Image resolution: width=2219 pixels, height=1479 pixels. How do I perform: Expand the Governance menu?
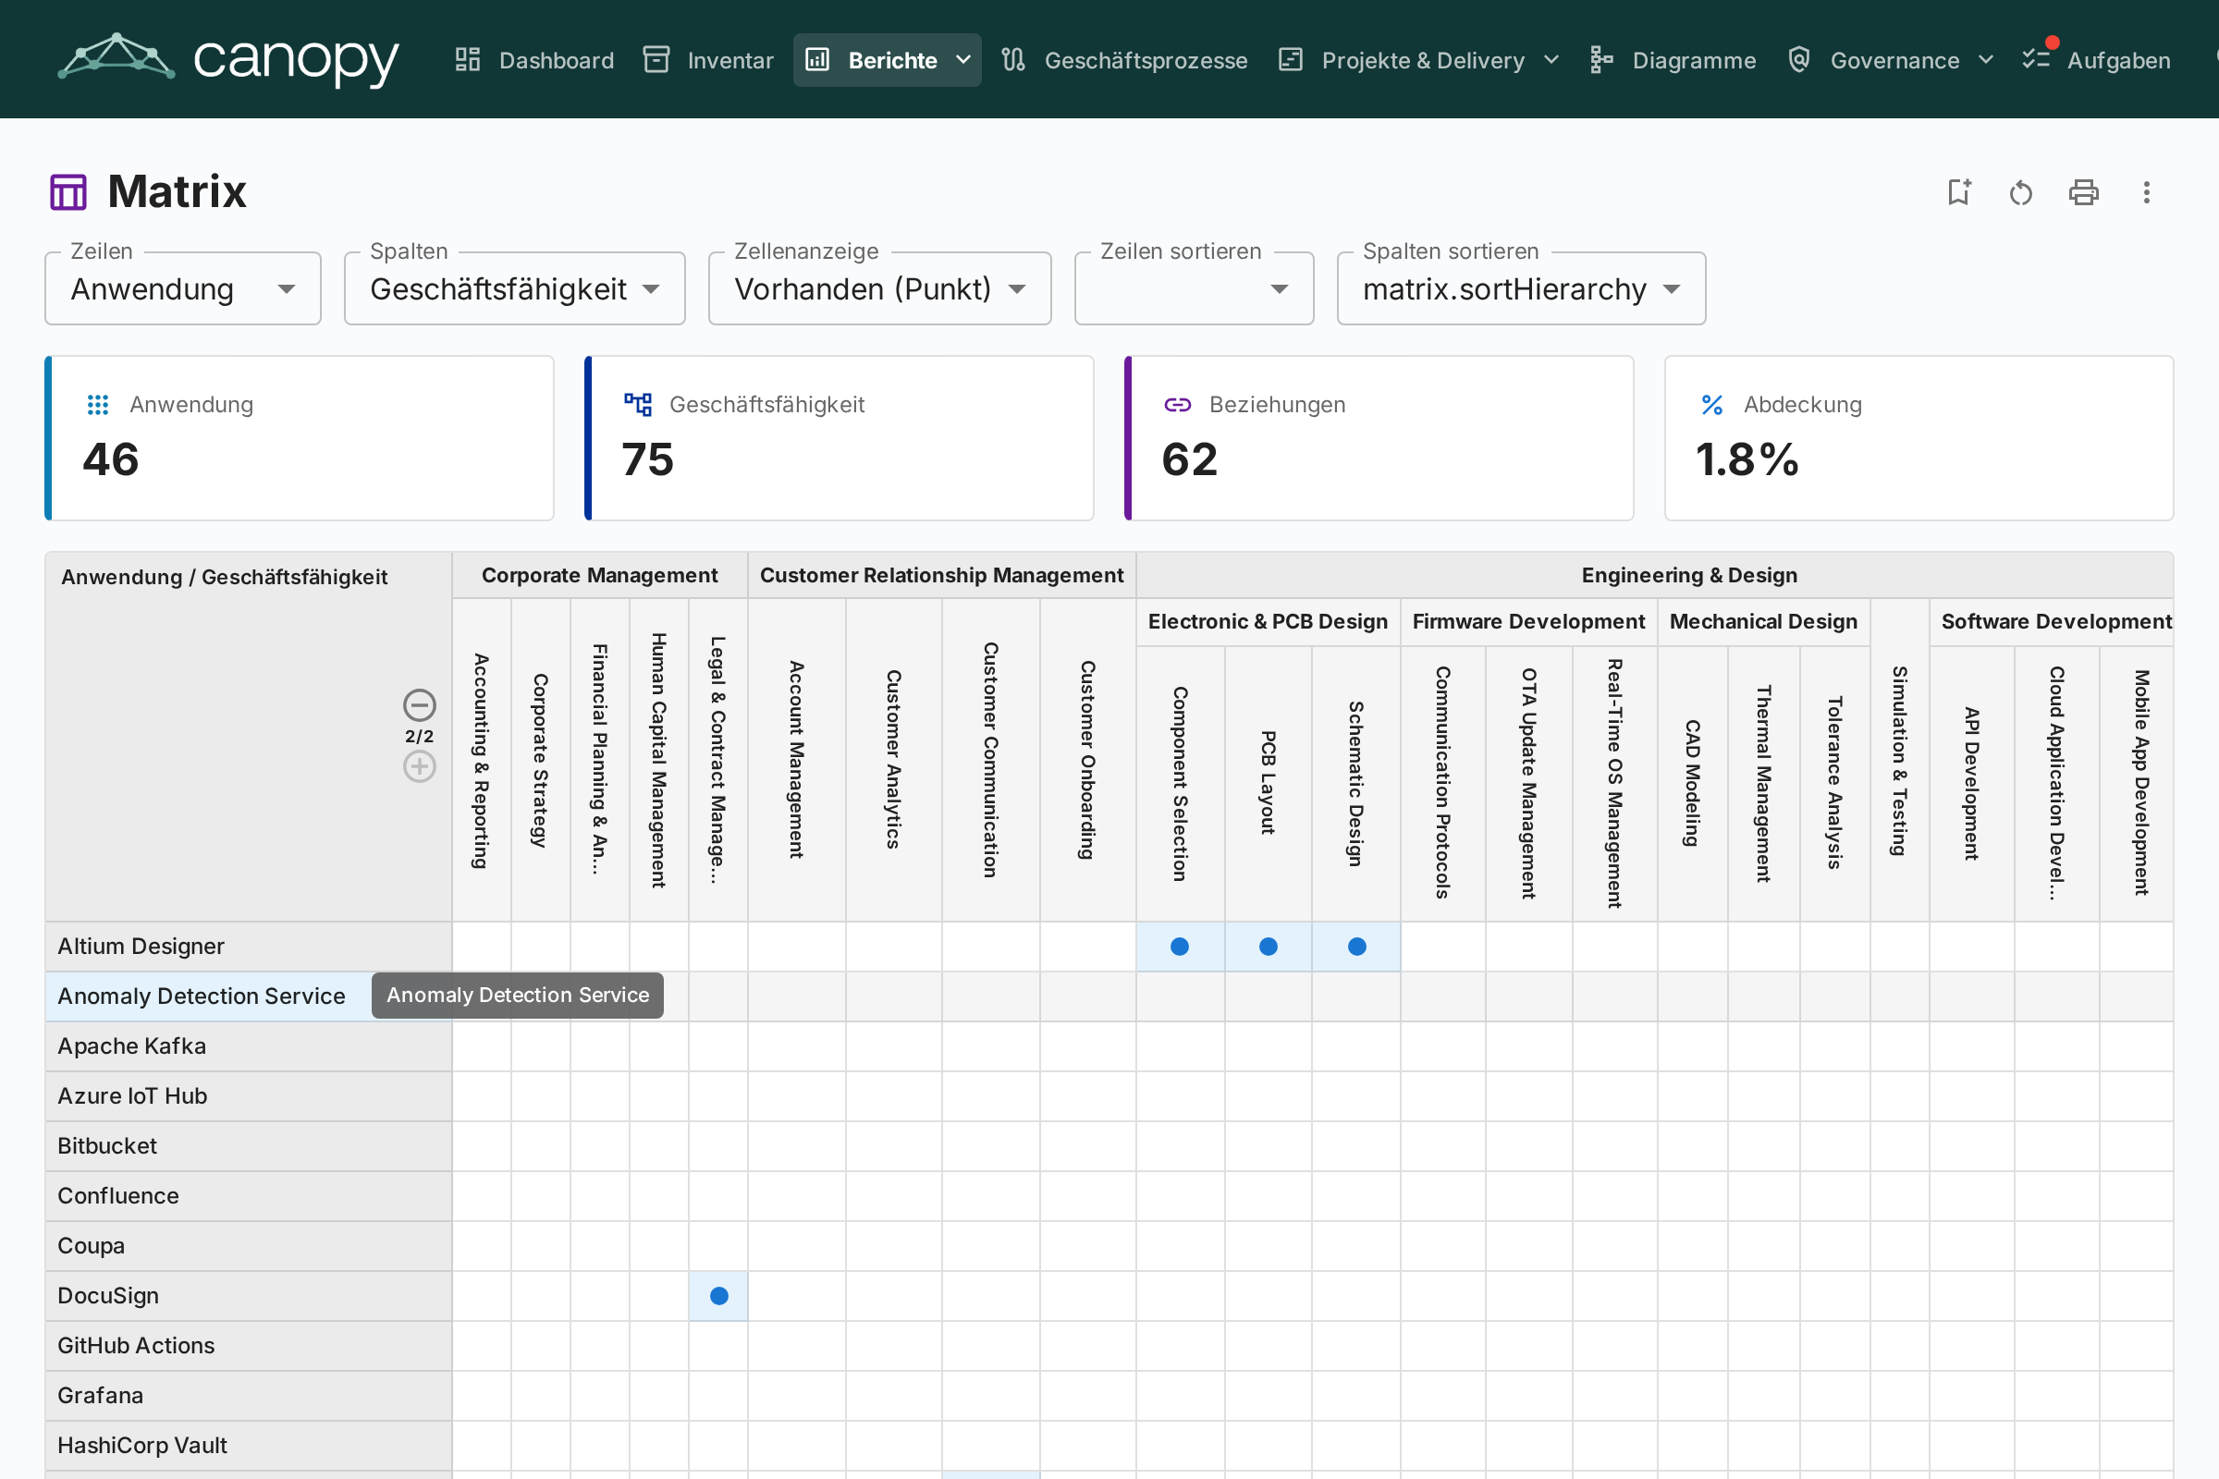click(x=1891, y=60)
